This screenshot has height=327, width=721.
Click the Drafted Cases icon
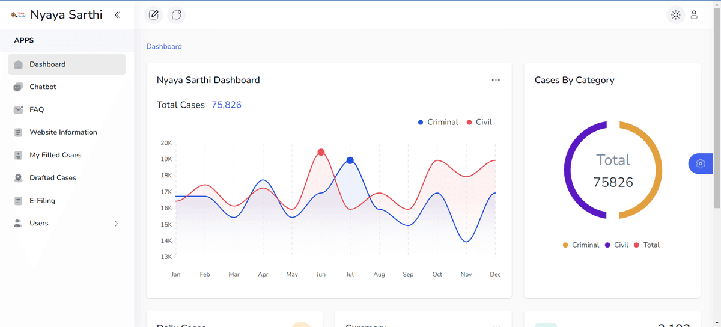pyautogui.click(x=18, y=178)
